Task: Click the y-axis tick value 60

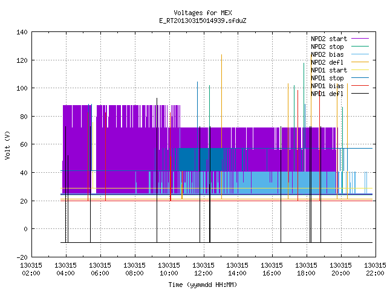Action: click(x=24, y=144)
